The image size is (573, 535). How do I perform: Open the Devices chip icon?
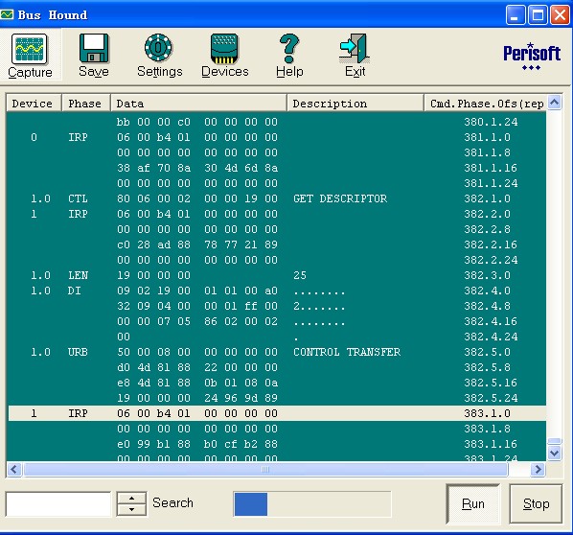coord(224,49)
